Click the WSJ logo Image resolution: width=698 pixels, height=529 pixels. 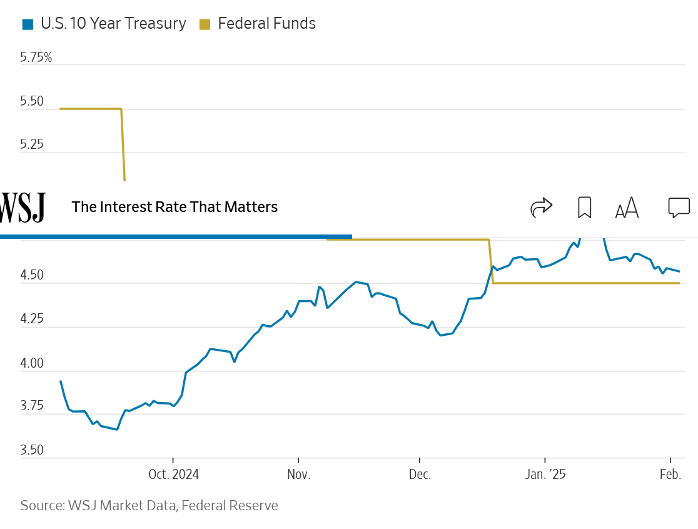[x=23, y=207]
